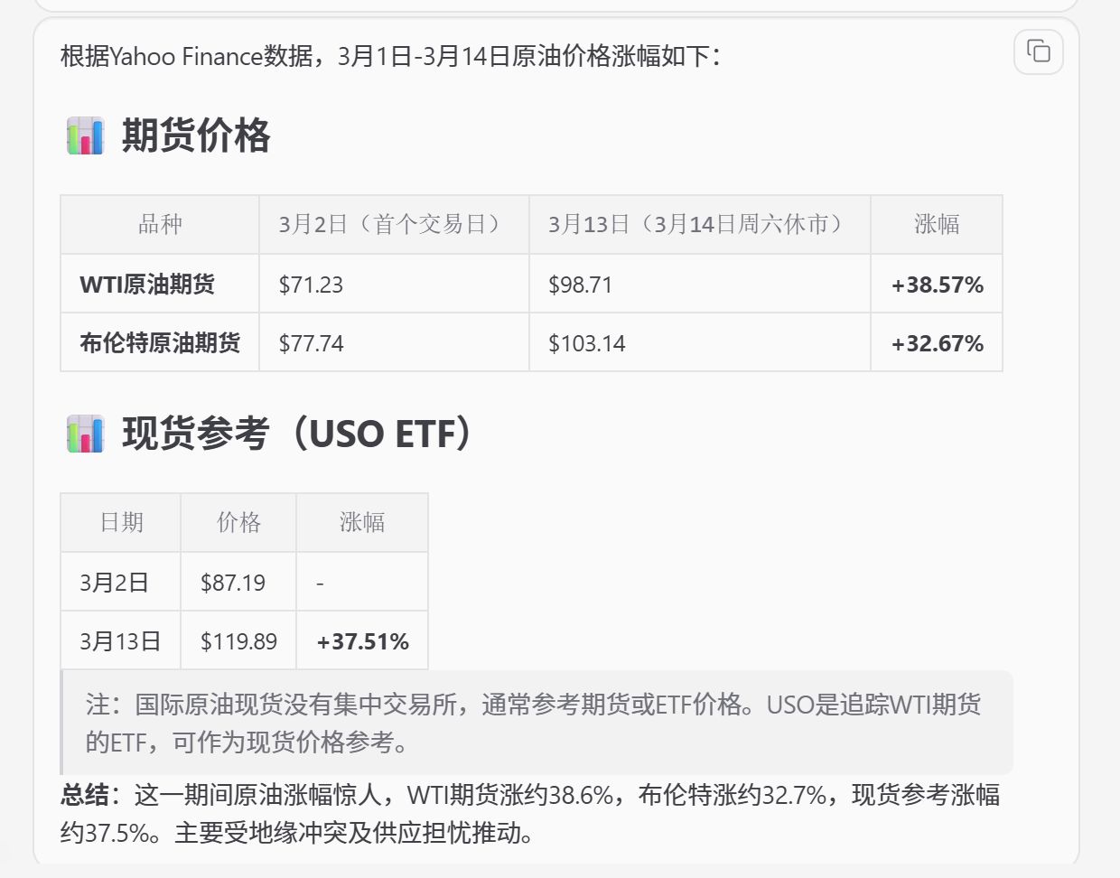The width and height of the screenshot is (1120, 878).
Task: Click the +38.57% WTI gain cell
Action: click(x=937, y=285)
